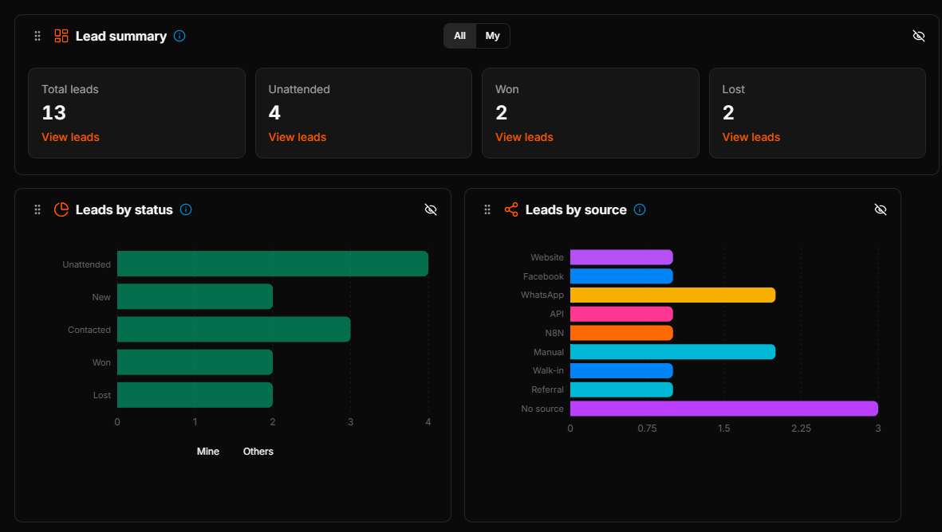
Task: Hide the Leads by status widget
Action: pos(431,209)
